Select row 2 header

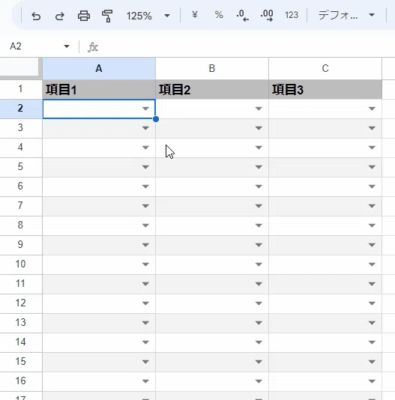tap(20, 108)
